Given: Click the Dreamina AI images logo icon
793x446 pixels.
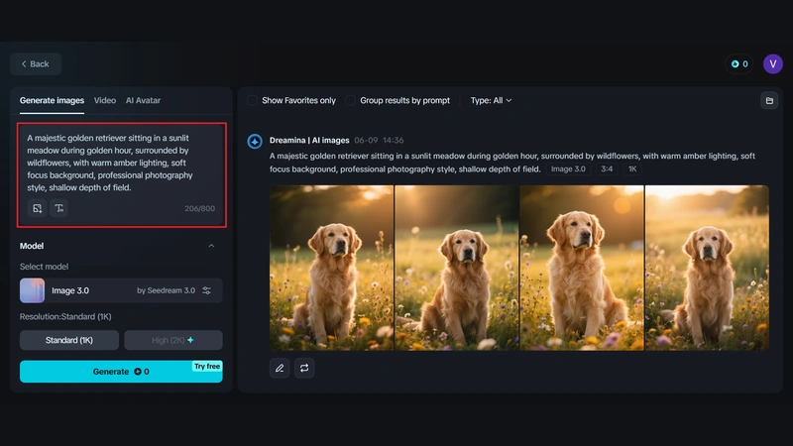Looking at the screenshot, I should coord(255,141).
